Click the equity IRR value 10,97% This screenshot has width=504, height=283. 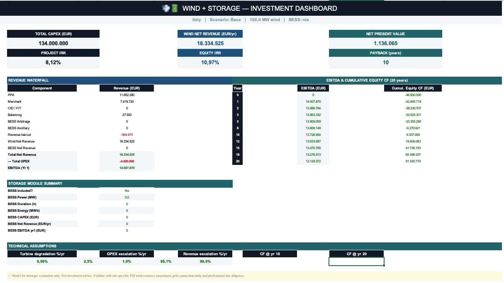point(210,63)
